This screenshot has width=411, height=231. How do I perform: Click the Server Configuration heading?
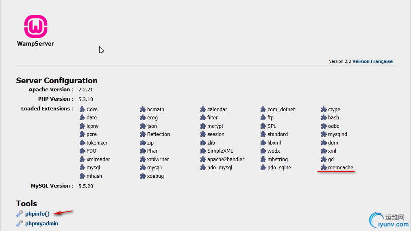[57, 80]
